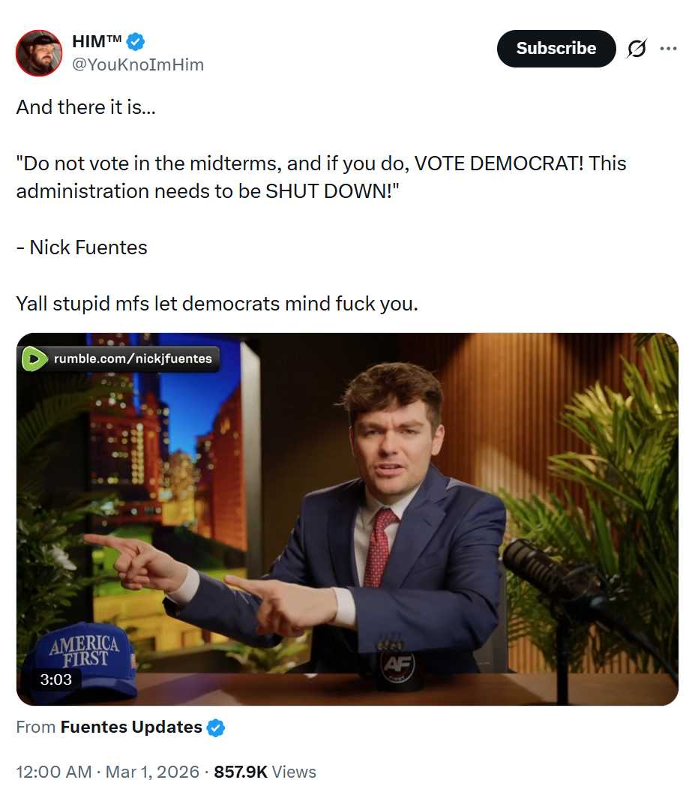This screenshot has width=692, height=798.
Task: Click the Subscribe button
Action: 556,48
